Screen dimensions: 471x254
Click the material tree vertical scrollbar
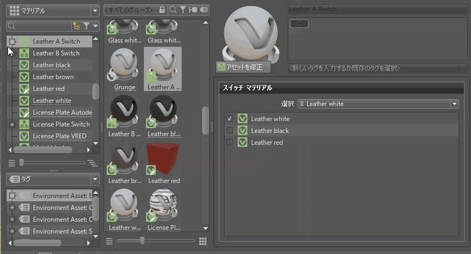pyautogui.click(x=95, y=91)
